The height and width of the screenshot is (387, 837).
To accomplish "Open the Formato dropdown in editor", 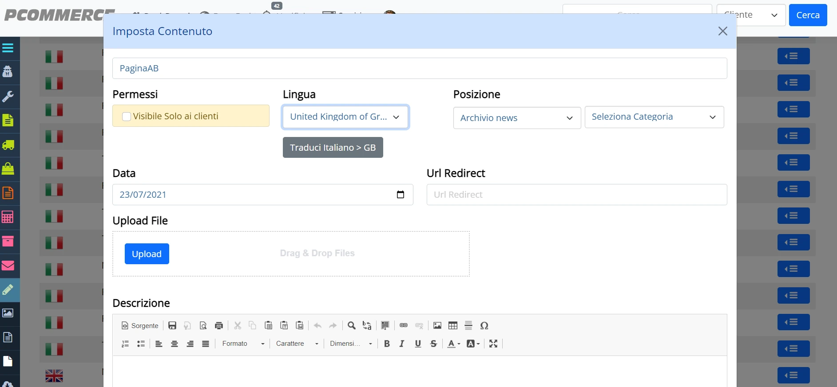I will (243, 344).
